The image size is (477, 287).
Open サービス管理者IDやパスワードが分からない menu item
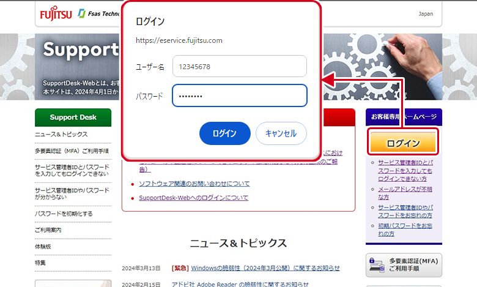[72, 193]
